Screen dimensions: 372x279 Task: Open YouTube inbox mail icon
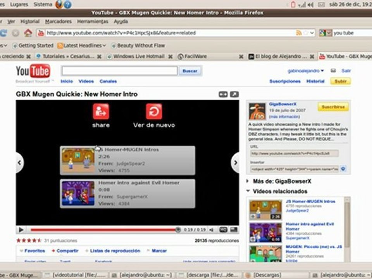tap(333, 71)
